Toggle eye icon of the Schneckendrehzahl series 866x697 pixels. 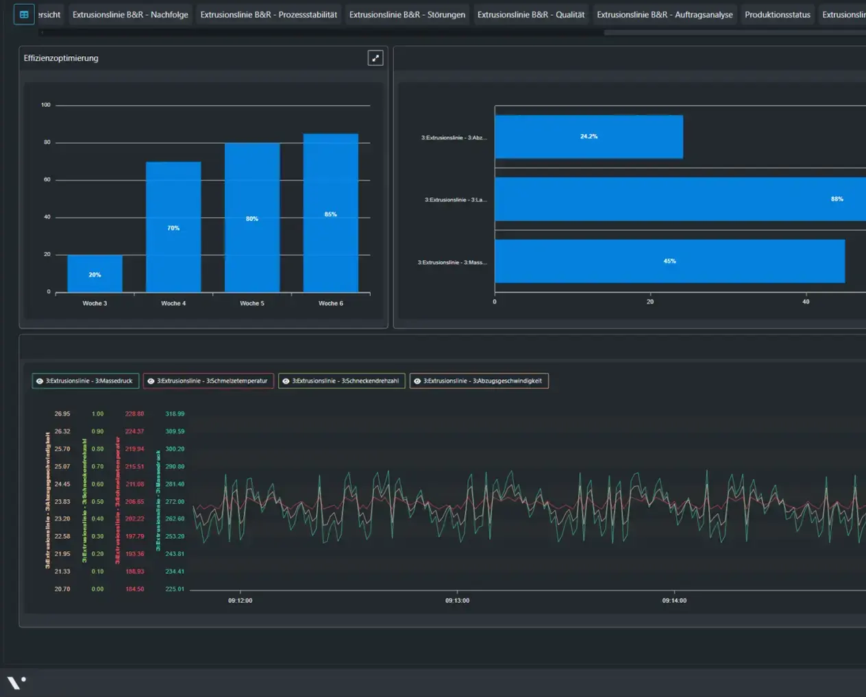point(286,381)
